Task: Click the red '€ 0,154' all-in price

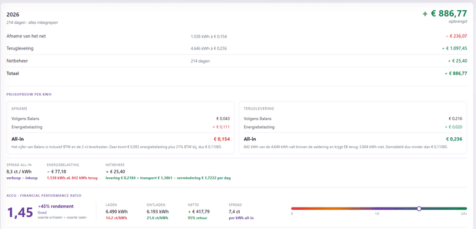Action: pos(221,139)
